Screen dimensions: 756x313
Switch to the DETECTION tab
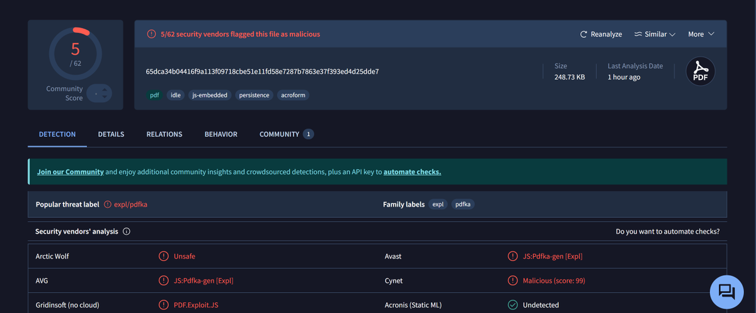(57, 134)
